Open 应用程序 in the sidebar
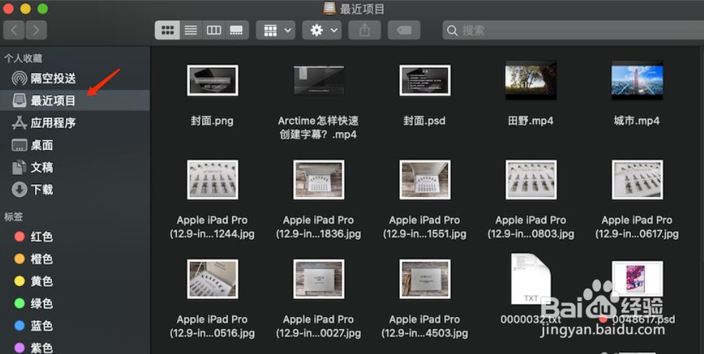The image size is (704, 354). pyautogui.click(x=75, y=123)
